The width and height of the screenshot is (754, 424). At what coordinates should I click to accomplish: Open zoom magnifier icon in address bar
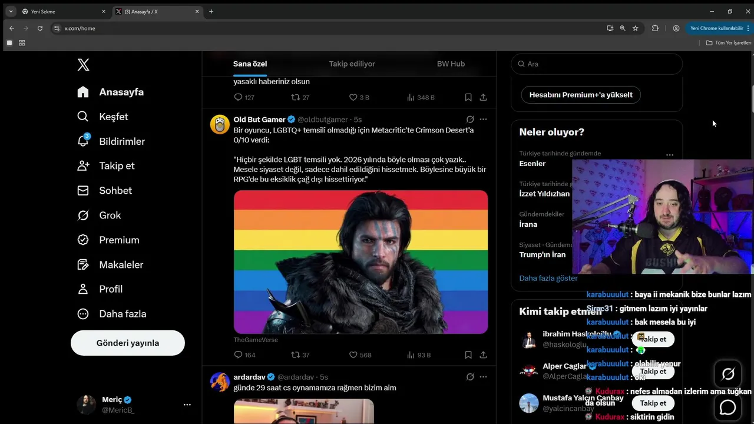pos(622,28)
